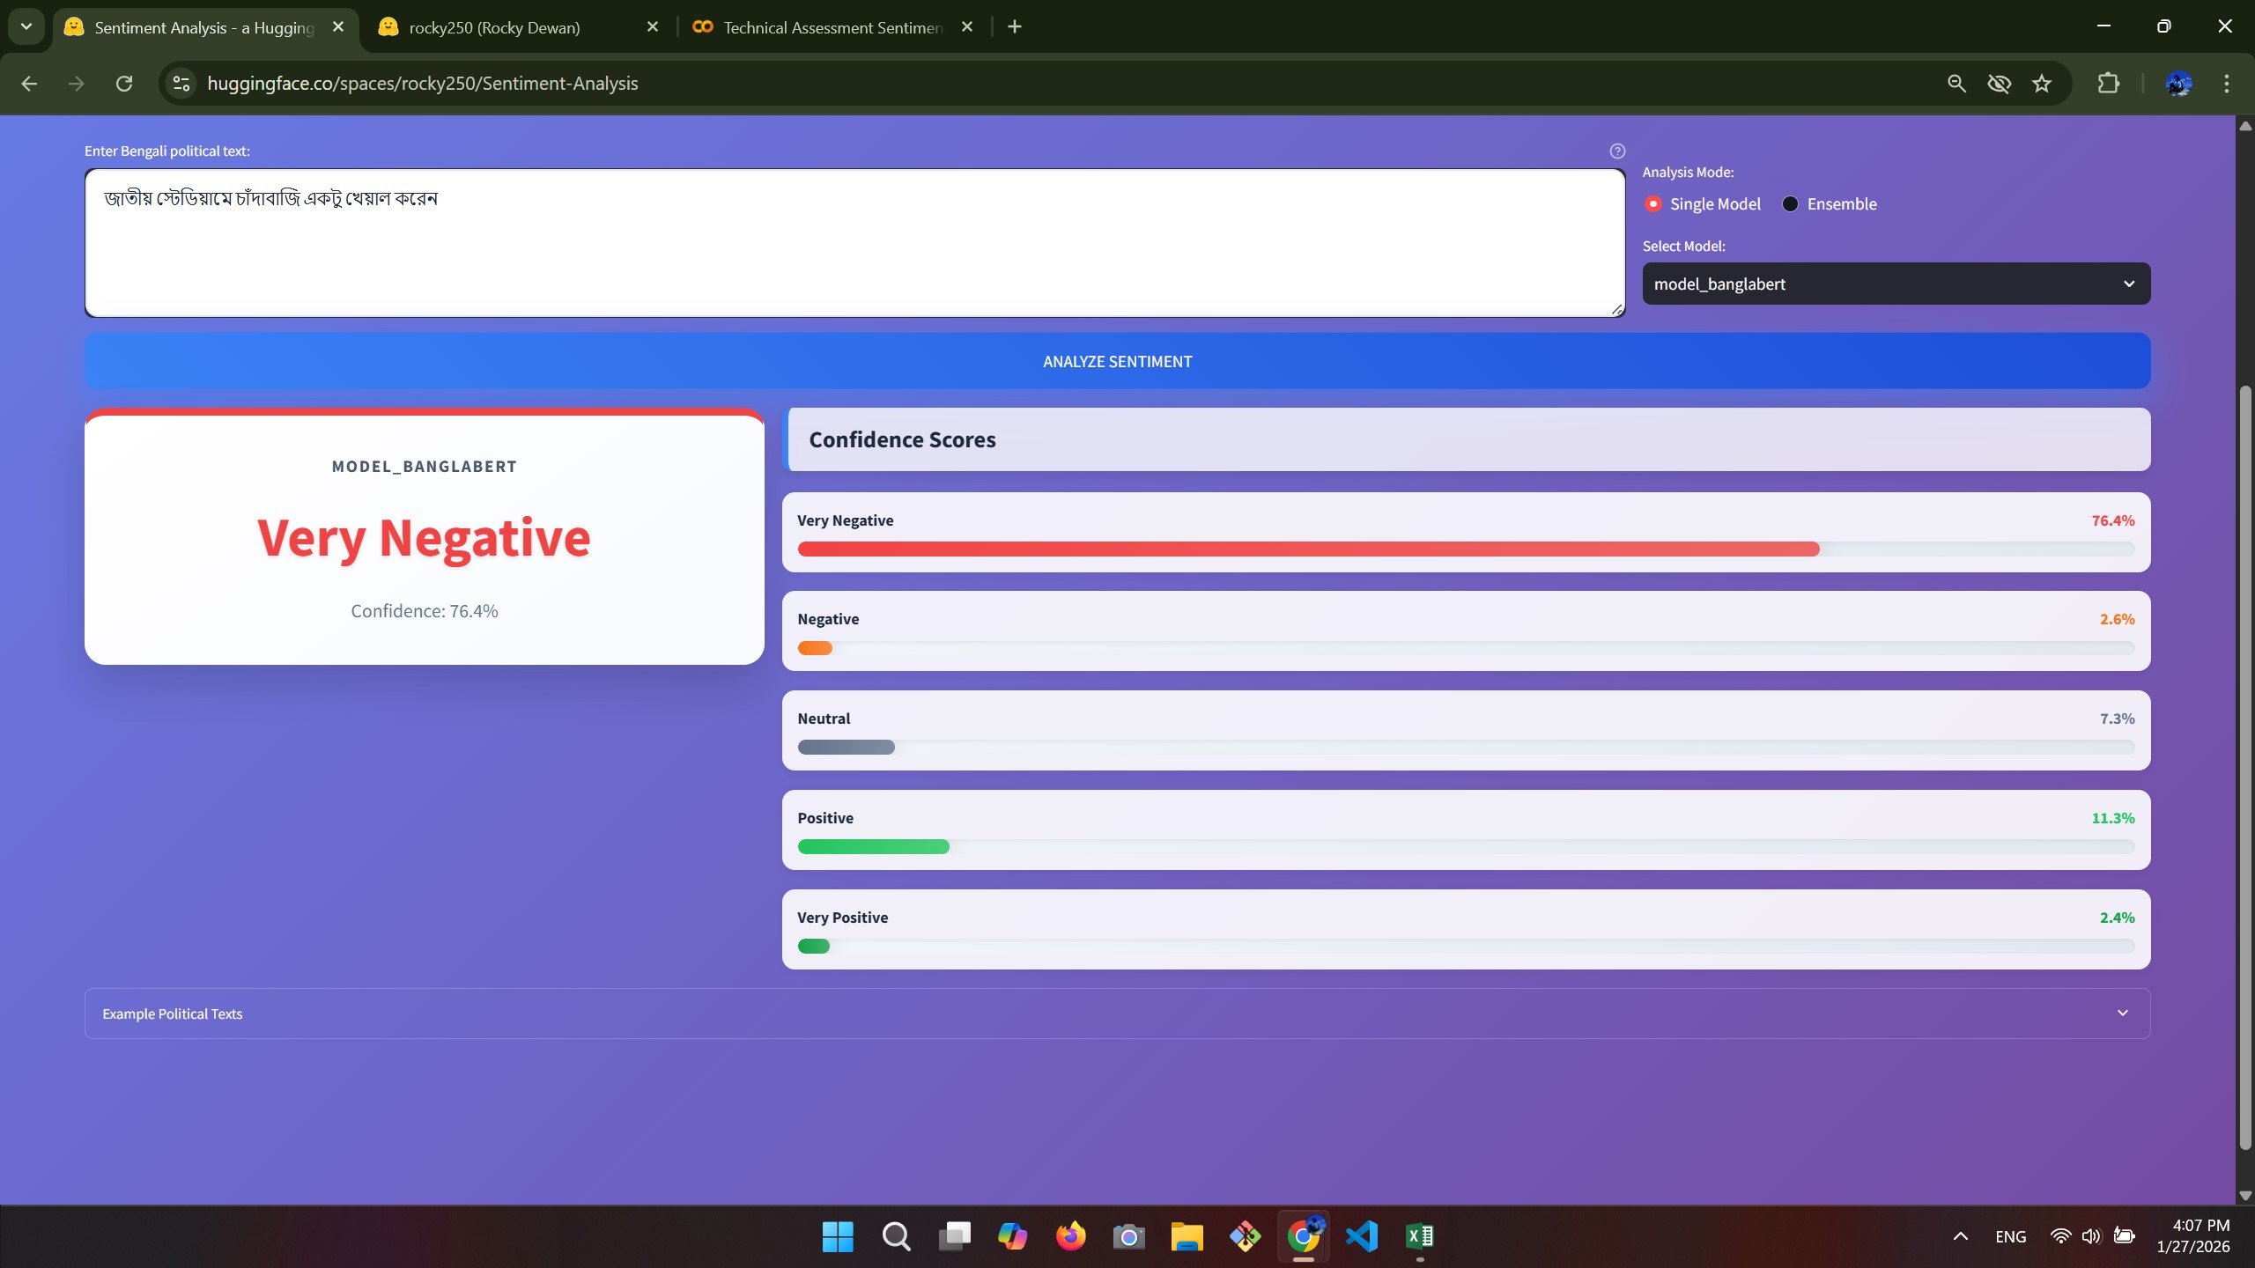
Task: Toggle the third-party cookies eye icon
Action: (2000, 84)
